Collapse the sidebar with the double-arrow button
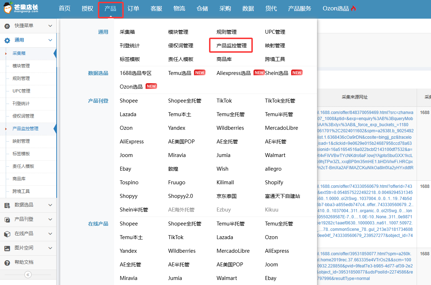 [x=28, y=275]
